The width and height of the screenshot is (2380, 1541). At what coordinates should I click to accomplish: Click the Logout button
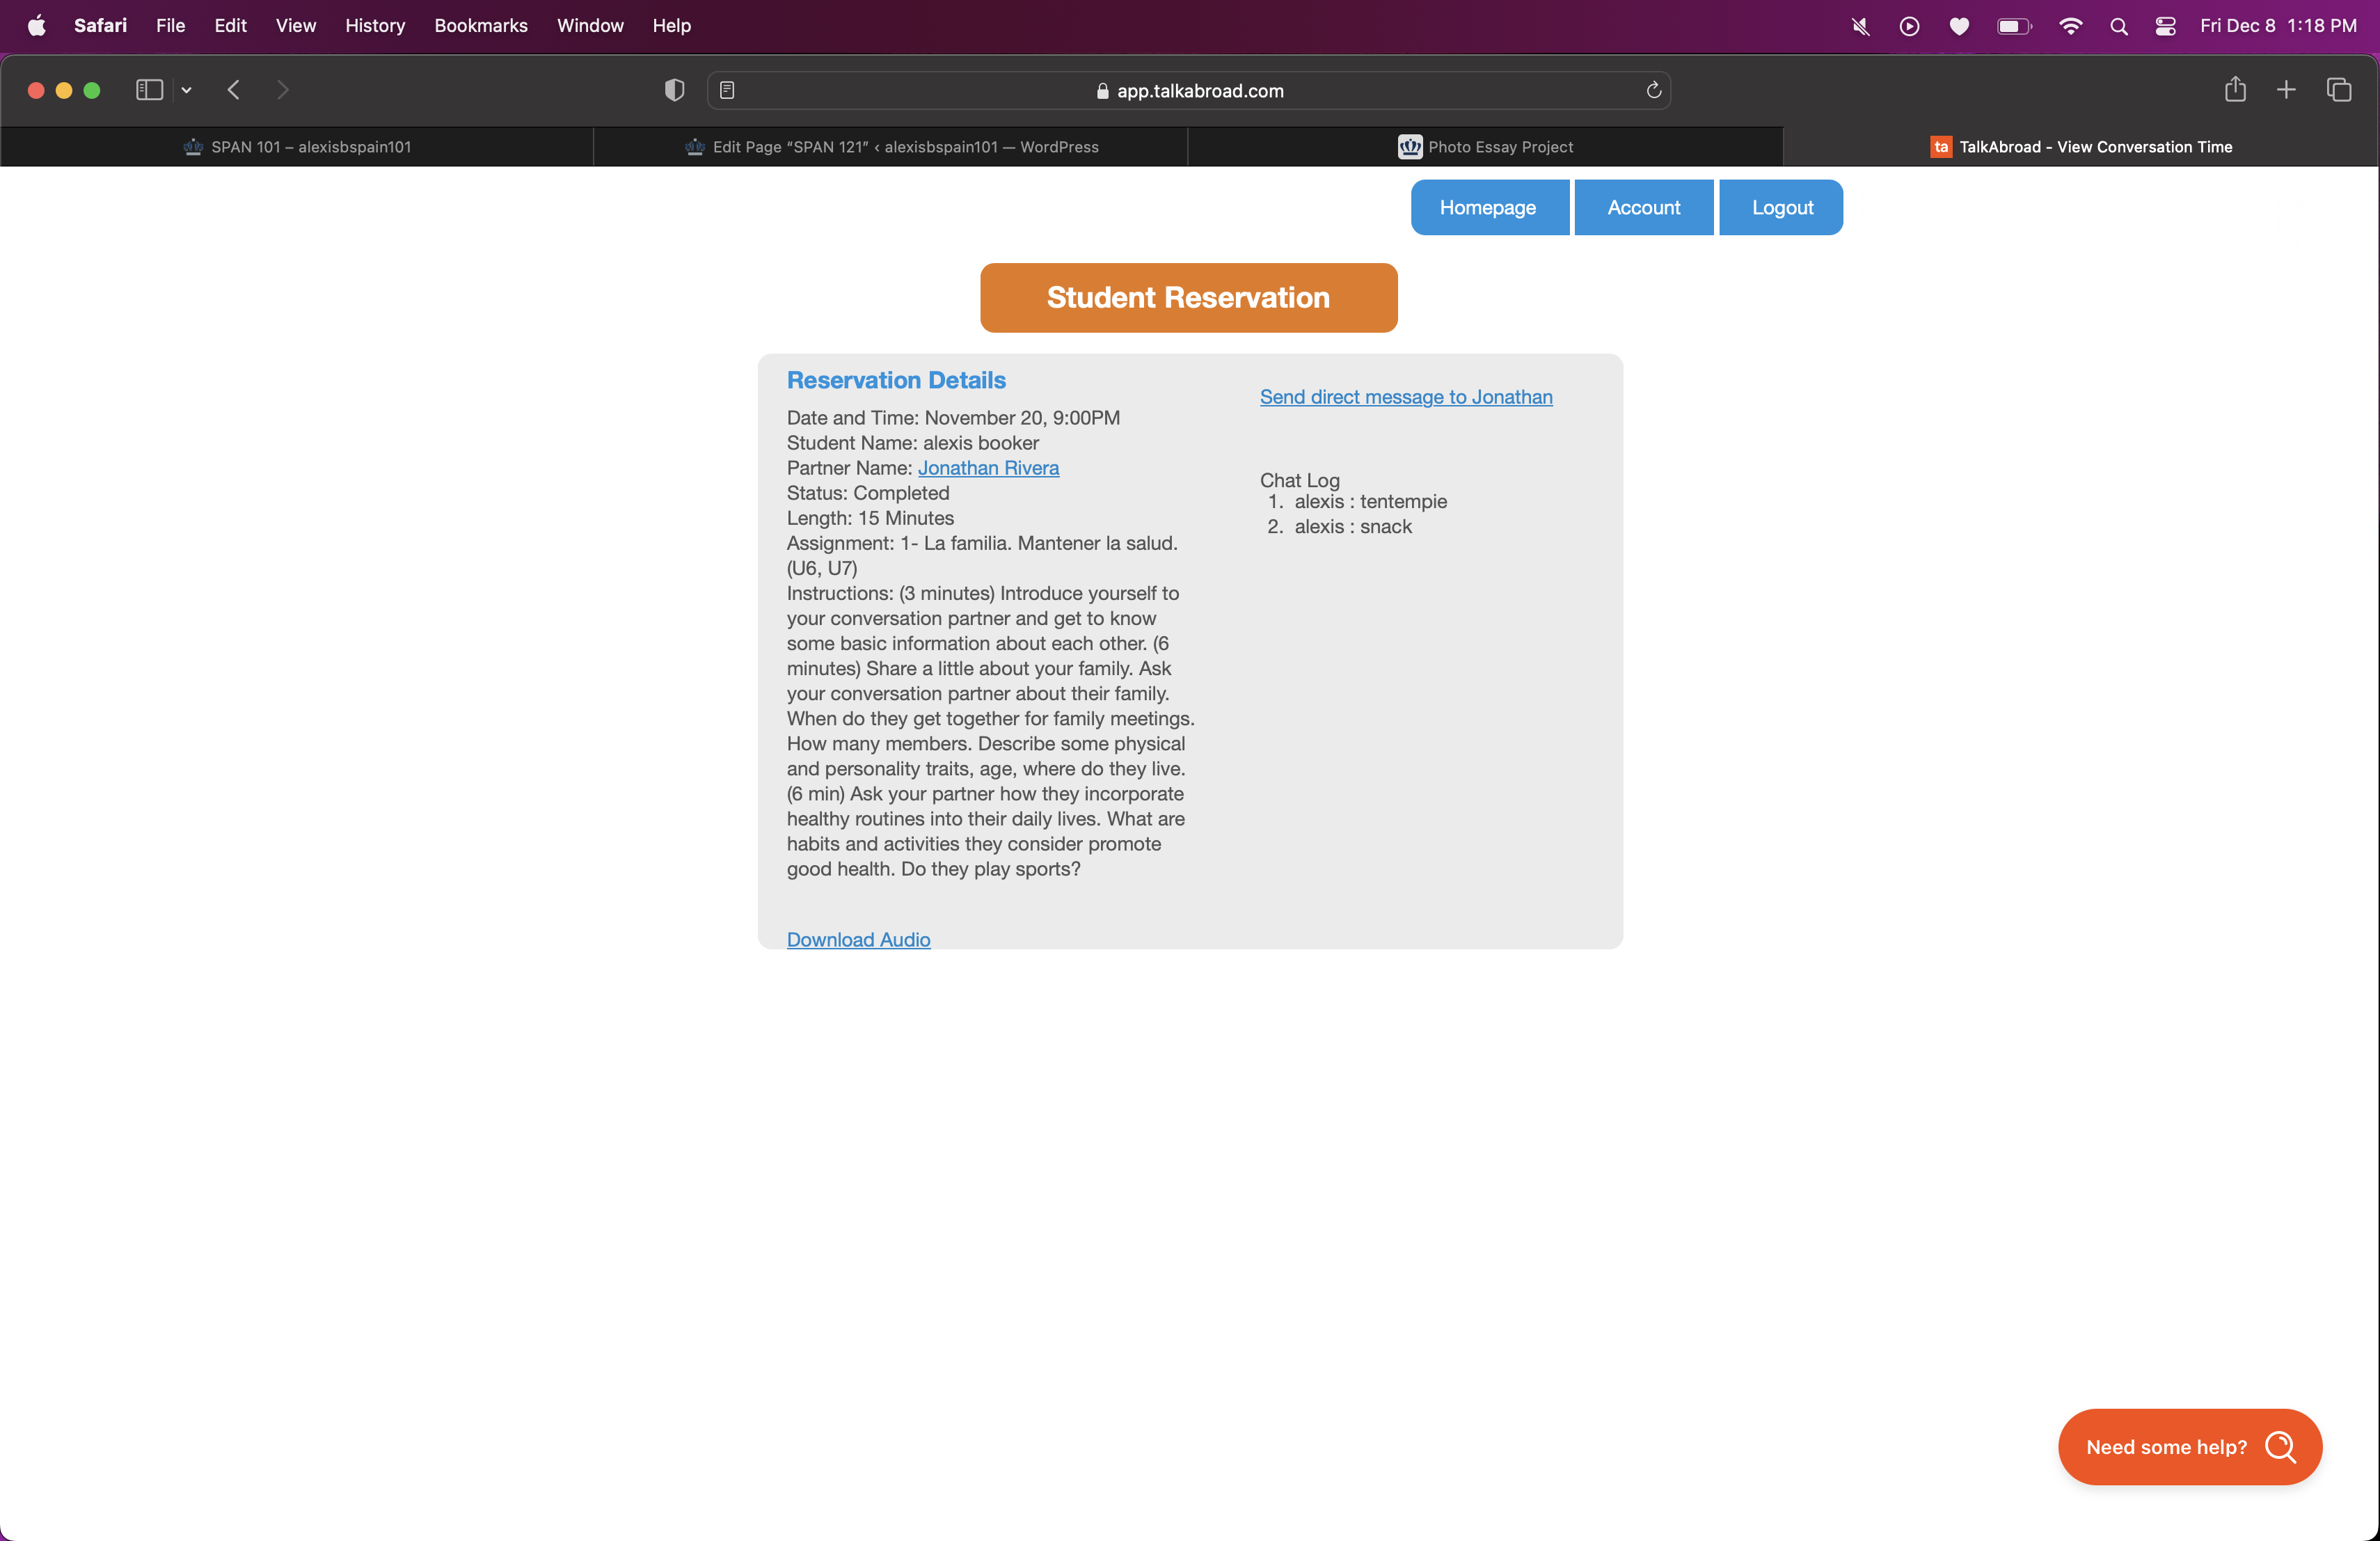click(1782, 207)
